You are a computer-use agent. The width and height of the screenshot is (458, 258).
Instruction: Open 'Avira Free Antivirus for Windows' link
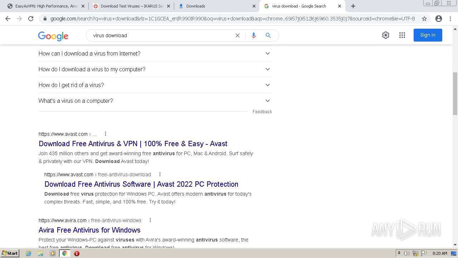pos(89,230)
